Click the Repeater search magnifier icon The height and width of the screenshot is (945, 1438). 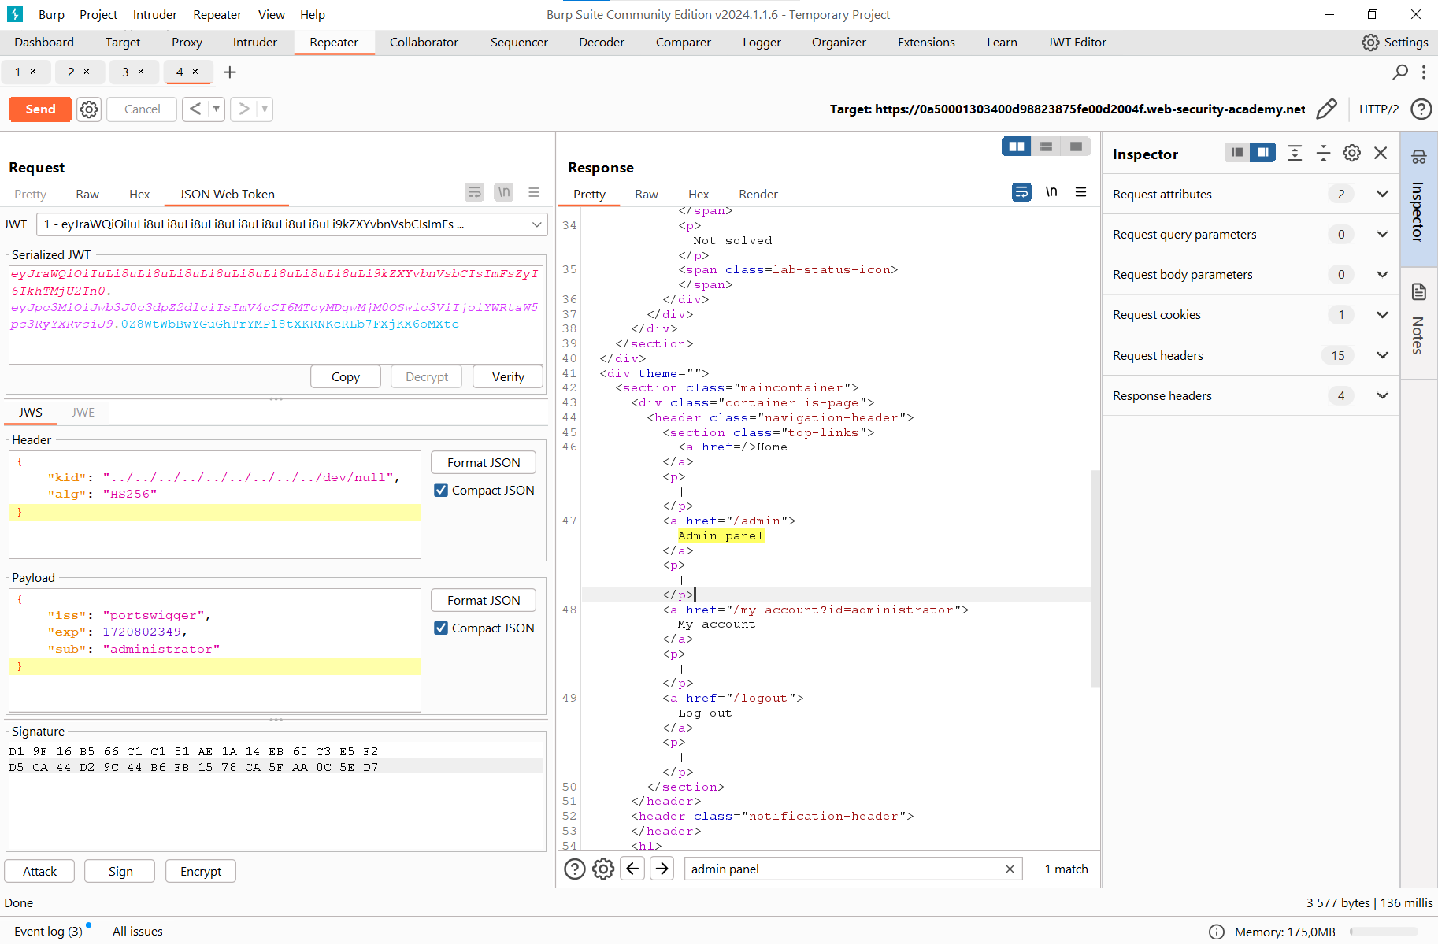point(1400,72)
